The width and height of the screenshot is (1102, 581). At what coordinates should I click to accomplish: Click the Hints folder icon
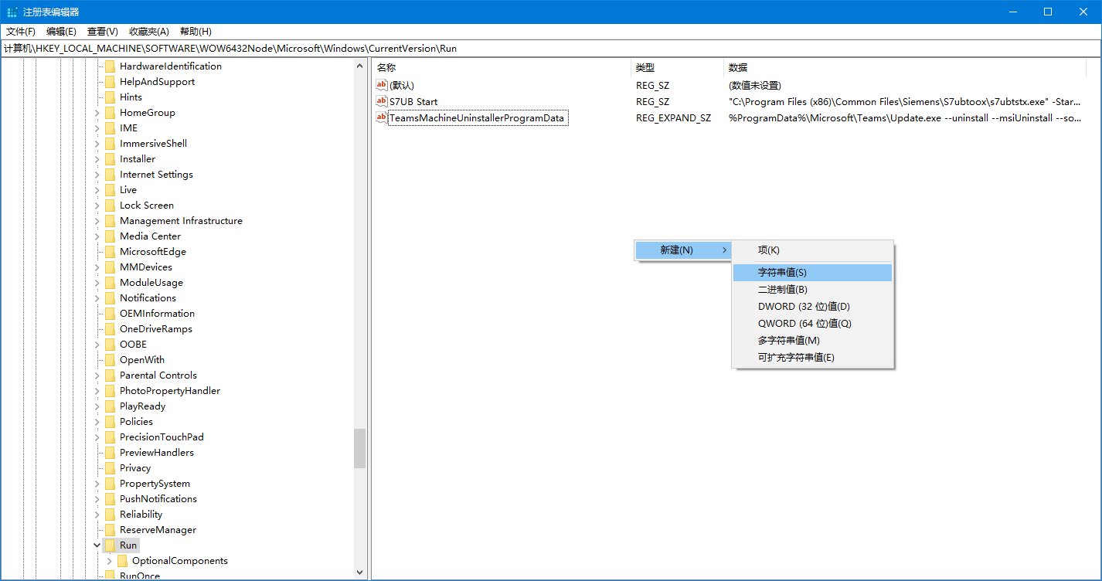pos(110,97)
